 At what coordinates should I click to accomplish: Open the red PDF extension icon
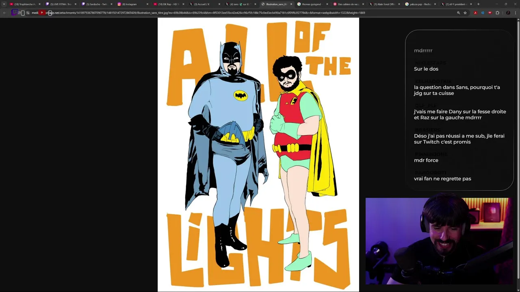[x=475, y=13]
